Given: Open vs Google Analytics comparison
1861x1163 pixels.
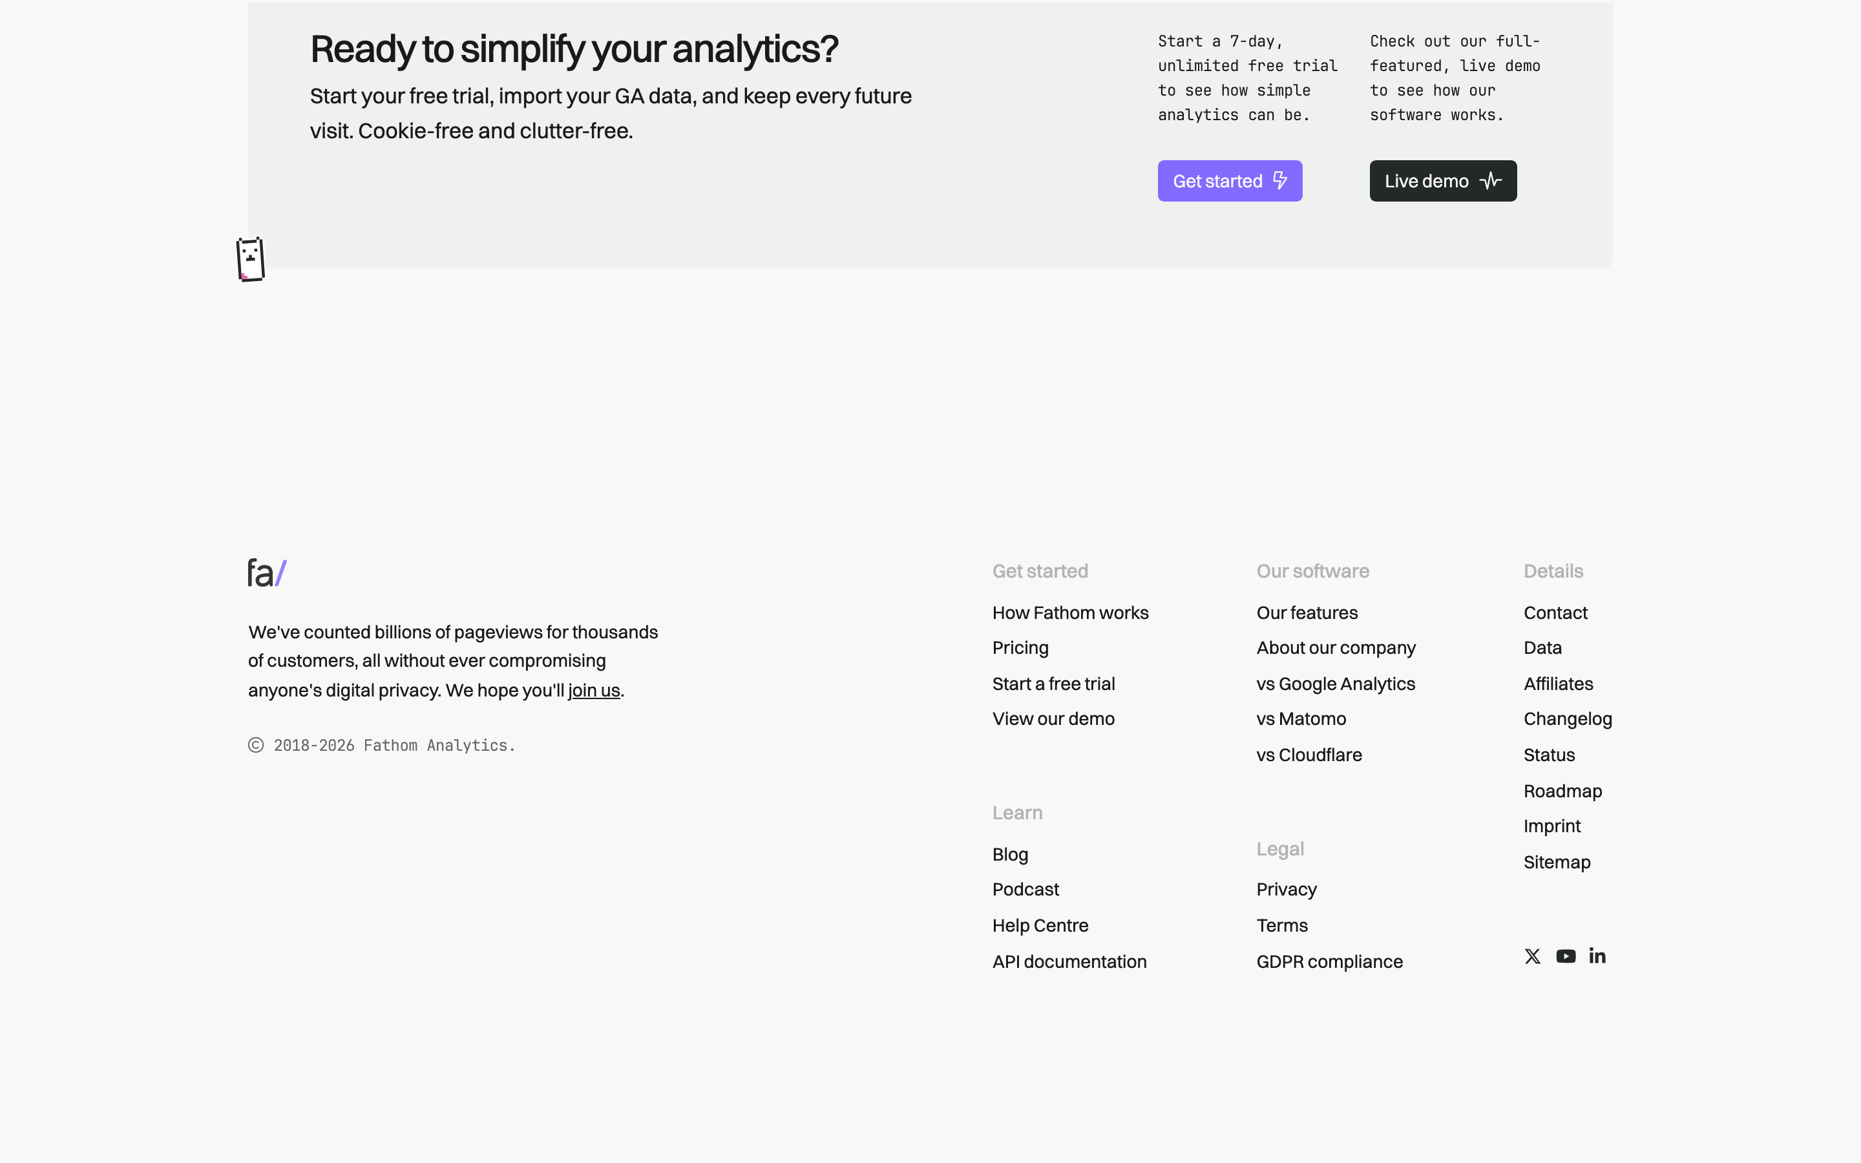Looking at the screenshot, I should (1335, 684).
